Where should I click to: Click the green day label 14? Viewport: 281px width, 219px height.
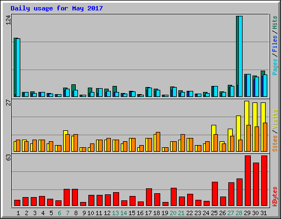(123, 213)
